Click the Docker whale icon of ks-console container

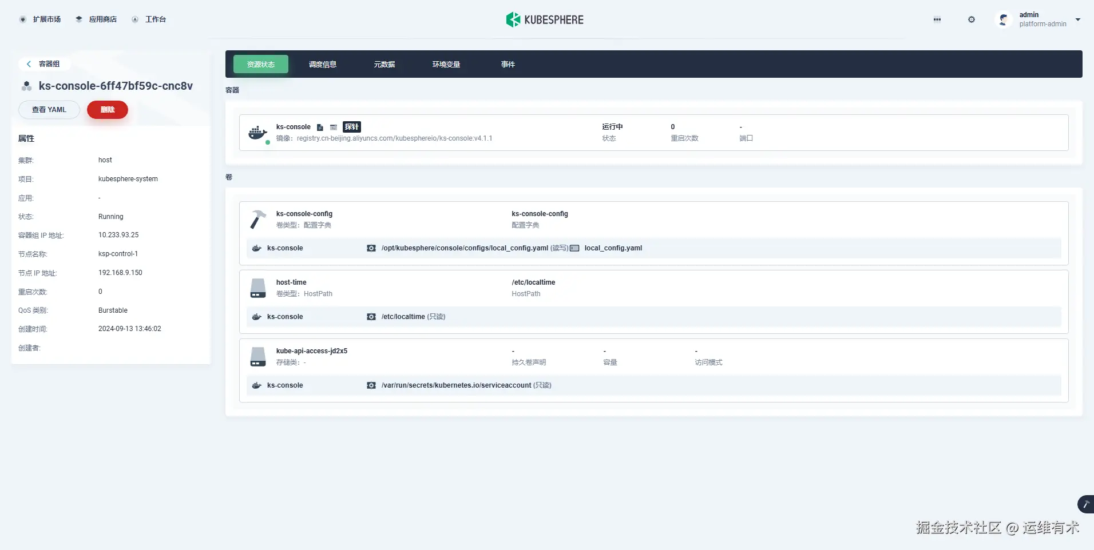(x=258, y=133)
